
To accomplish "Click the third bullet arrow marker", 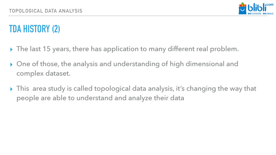I will click(x=11, y=89).
